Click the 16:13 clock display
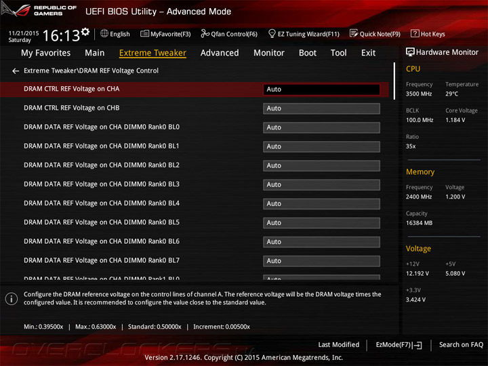488x366 pixels. [61, 35]
